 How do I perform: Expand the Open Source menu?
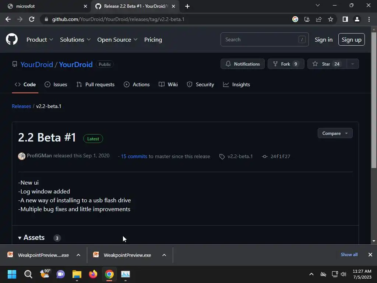(117, 39)
